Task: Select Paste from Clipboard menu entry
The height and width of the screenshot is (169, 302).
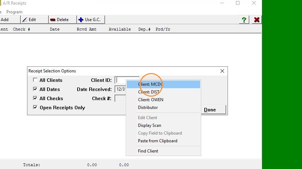Action: click(163, 141)
